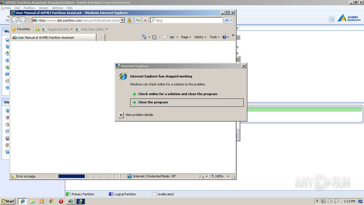Screen dimensions: 364x205
Task: Click the Print icon in command bar
Action: [x=172, y=37]
